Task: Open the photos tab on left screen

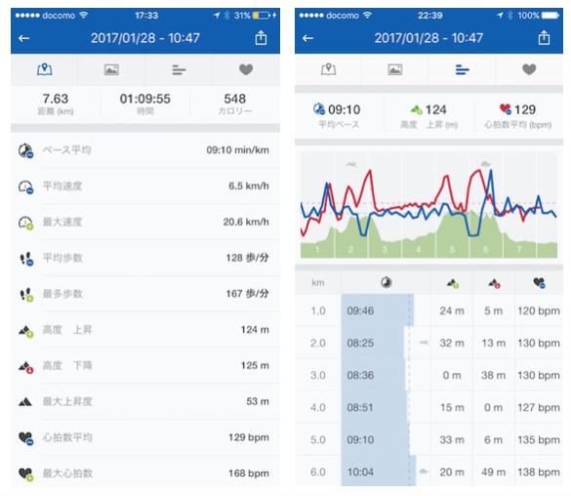Action: [111, 69]
